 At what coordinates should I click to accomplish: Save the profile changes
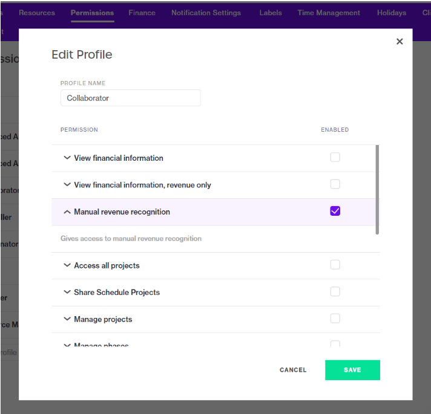coord(352,370)
